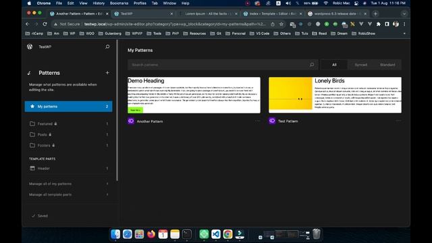Switch to the TestWP browser tab
This screenshot has height=243, width=432.
pos(143,13)
